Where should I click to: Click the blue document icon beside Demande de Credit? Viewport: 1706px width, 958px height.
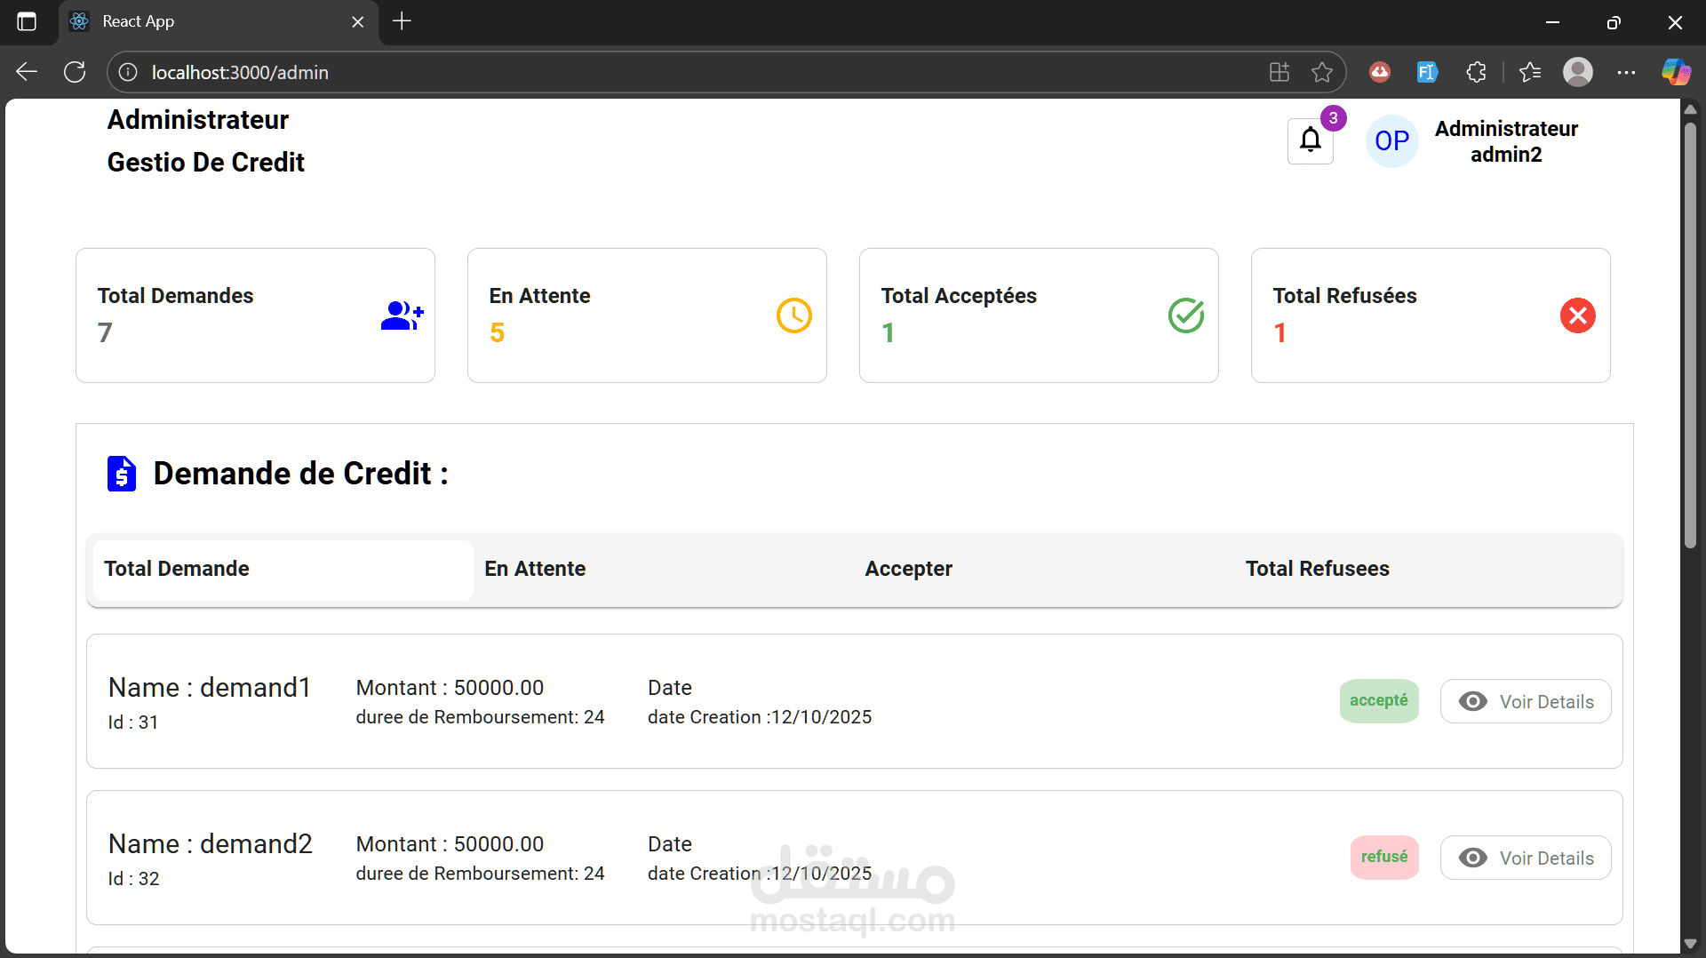[x=122, y=474]
